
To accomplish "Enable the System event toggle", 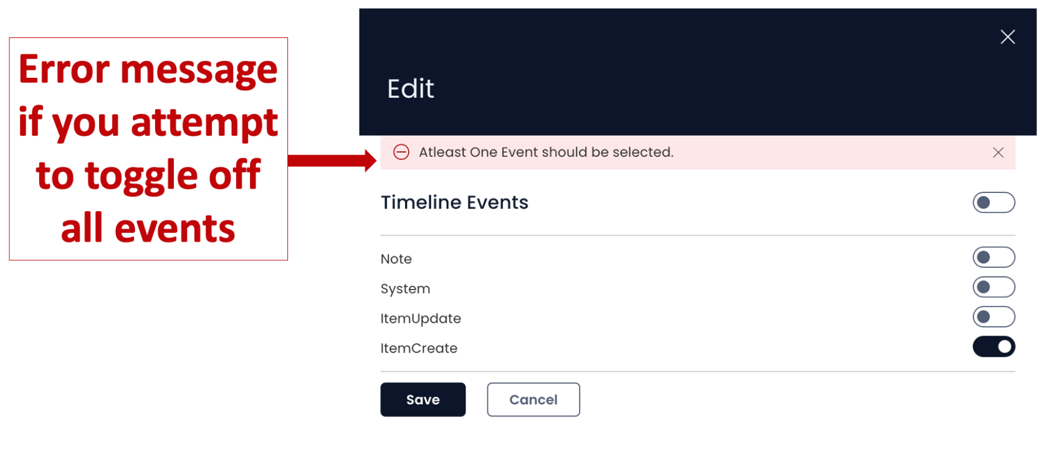I will [x=993, y=287].
